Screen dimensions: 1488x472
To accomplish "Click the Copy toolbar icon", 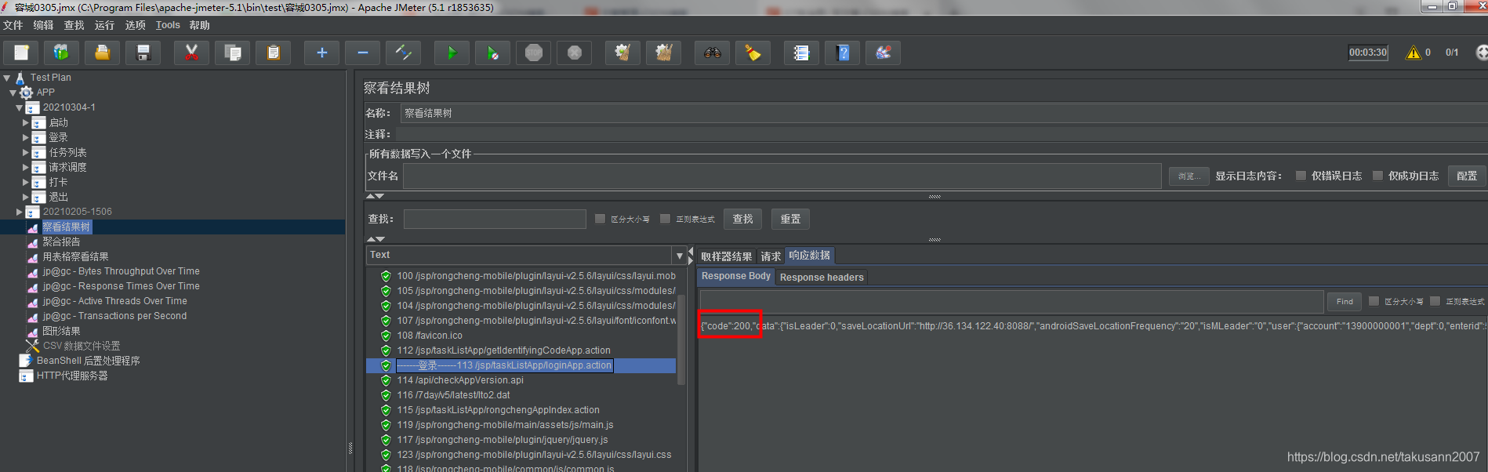I will pos(232,53).
